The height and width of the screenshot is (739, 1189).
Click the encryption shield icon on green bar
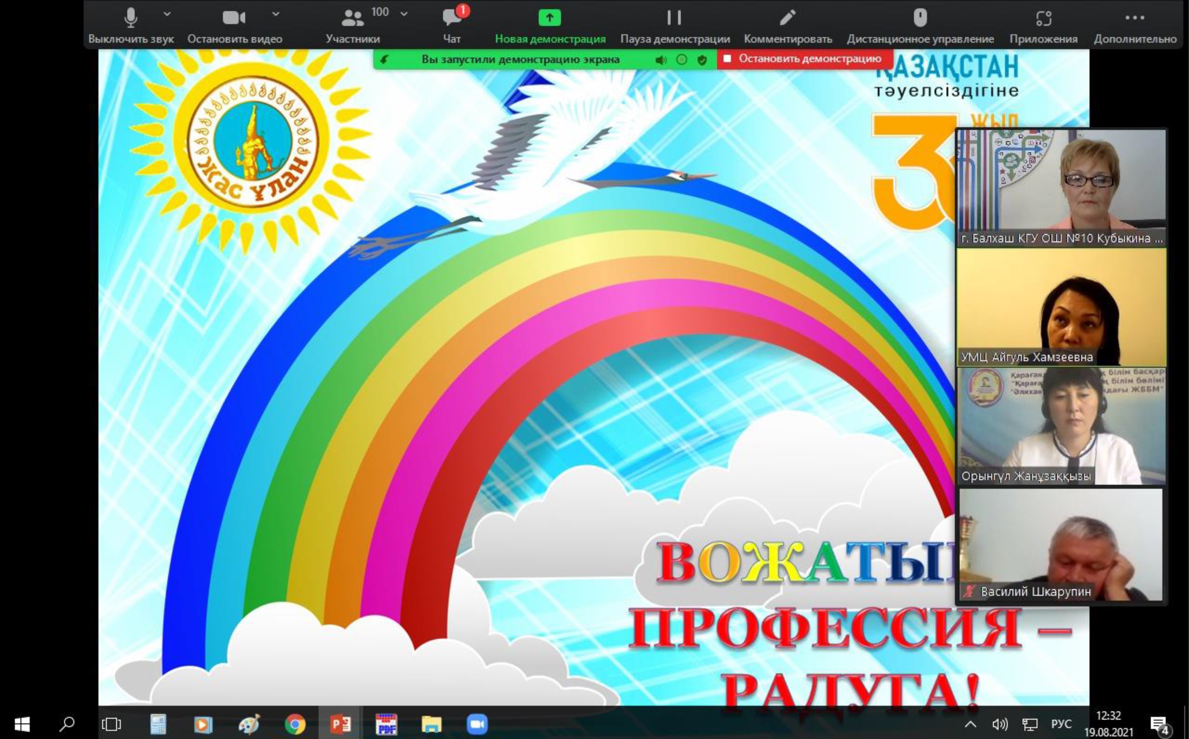click(x=702, y=60)
